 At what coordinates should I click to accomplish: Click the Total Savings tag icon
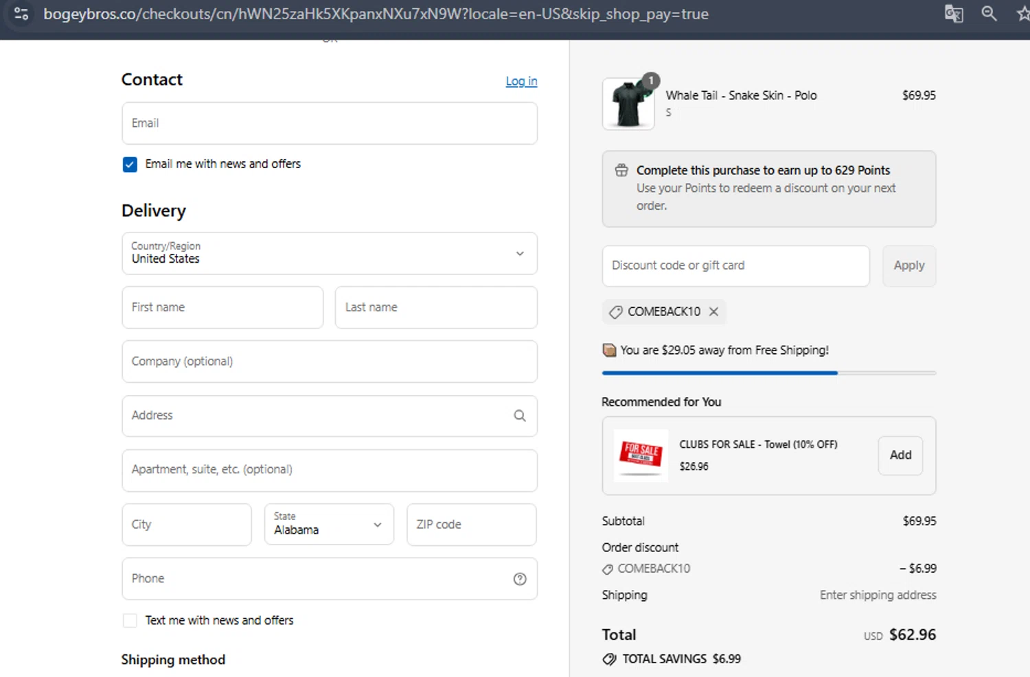(609, 659)
